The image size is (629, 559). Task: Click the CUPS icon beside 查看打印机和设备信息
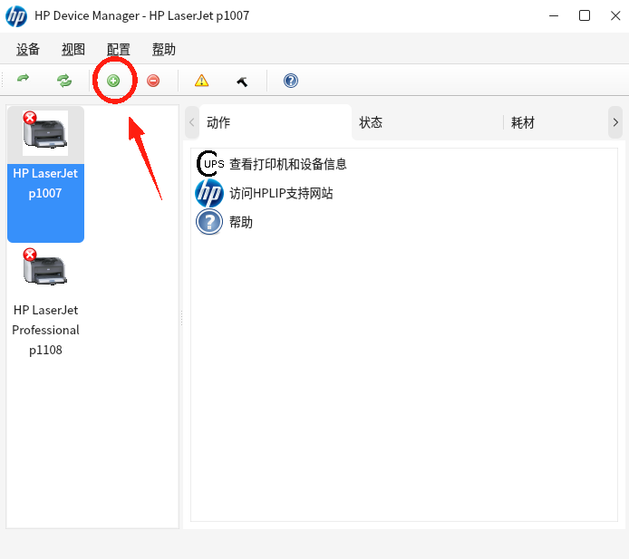point(209,164)
